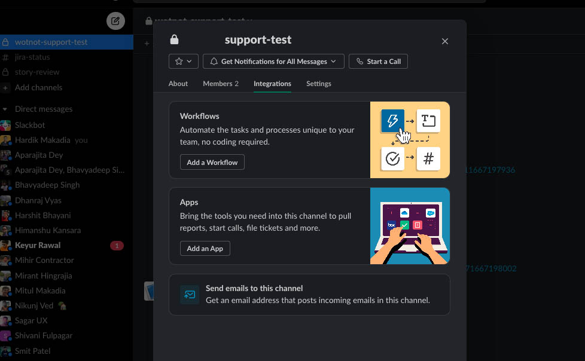This screenshot has width=585, height=361.
Task: Close the support-test channel details dialog
Action: 444,41
